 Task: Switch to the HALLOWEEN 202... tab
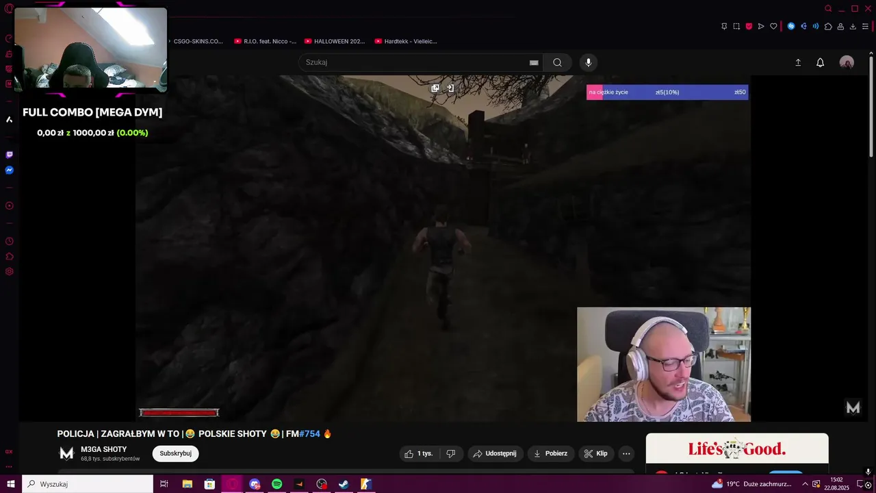[335, 41]
